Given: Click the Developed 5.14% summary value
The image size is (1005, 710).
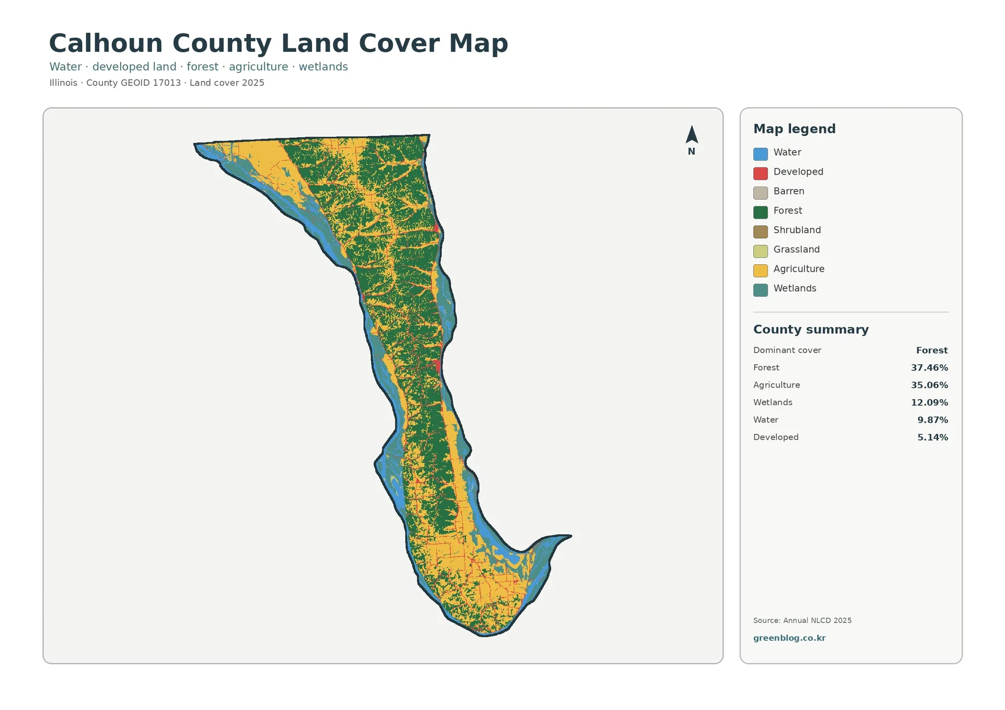Looking at the screenshot, I should [932, 438].
